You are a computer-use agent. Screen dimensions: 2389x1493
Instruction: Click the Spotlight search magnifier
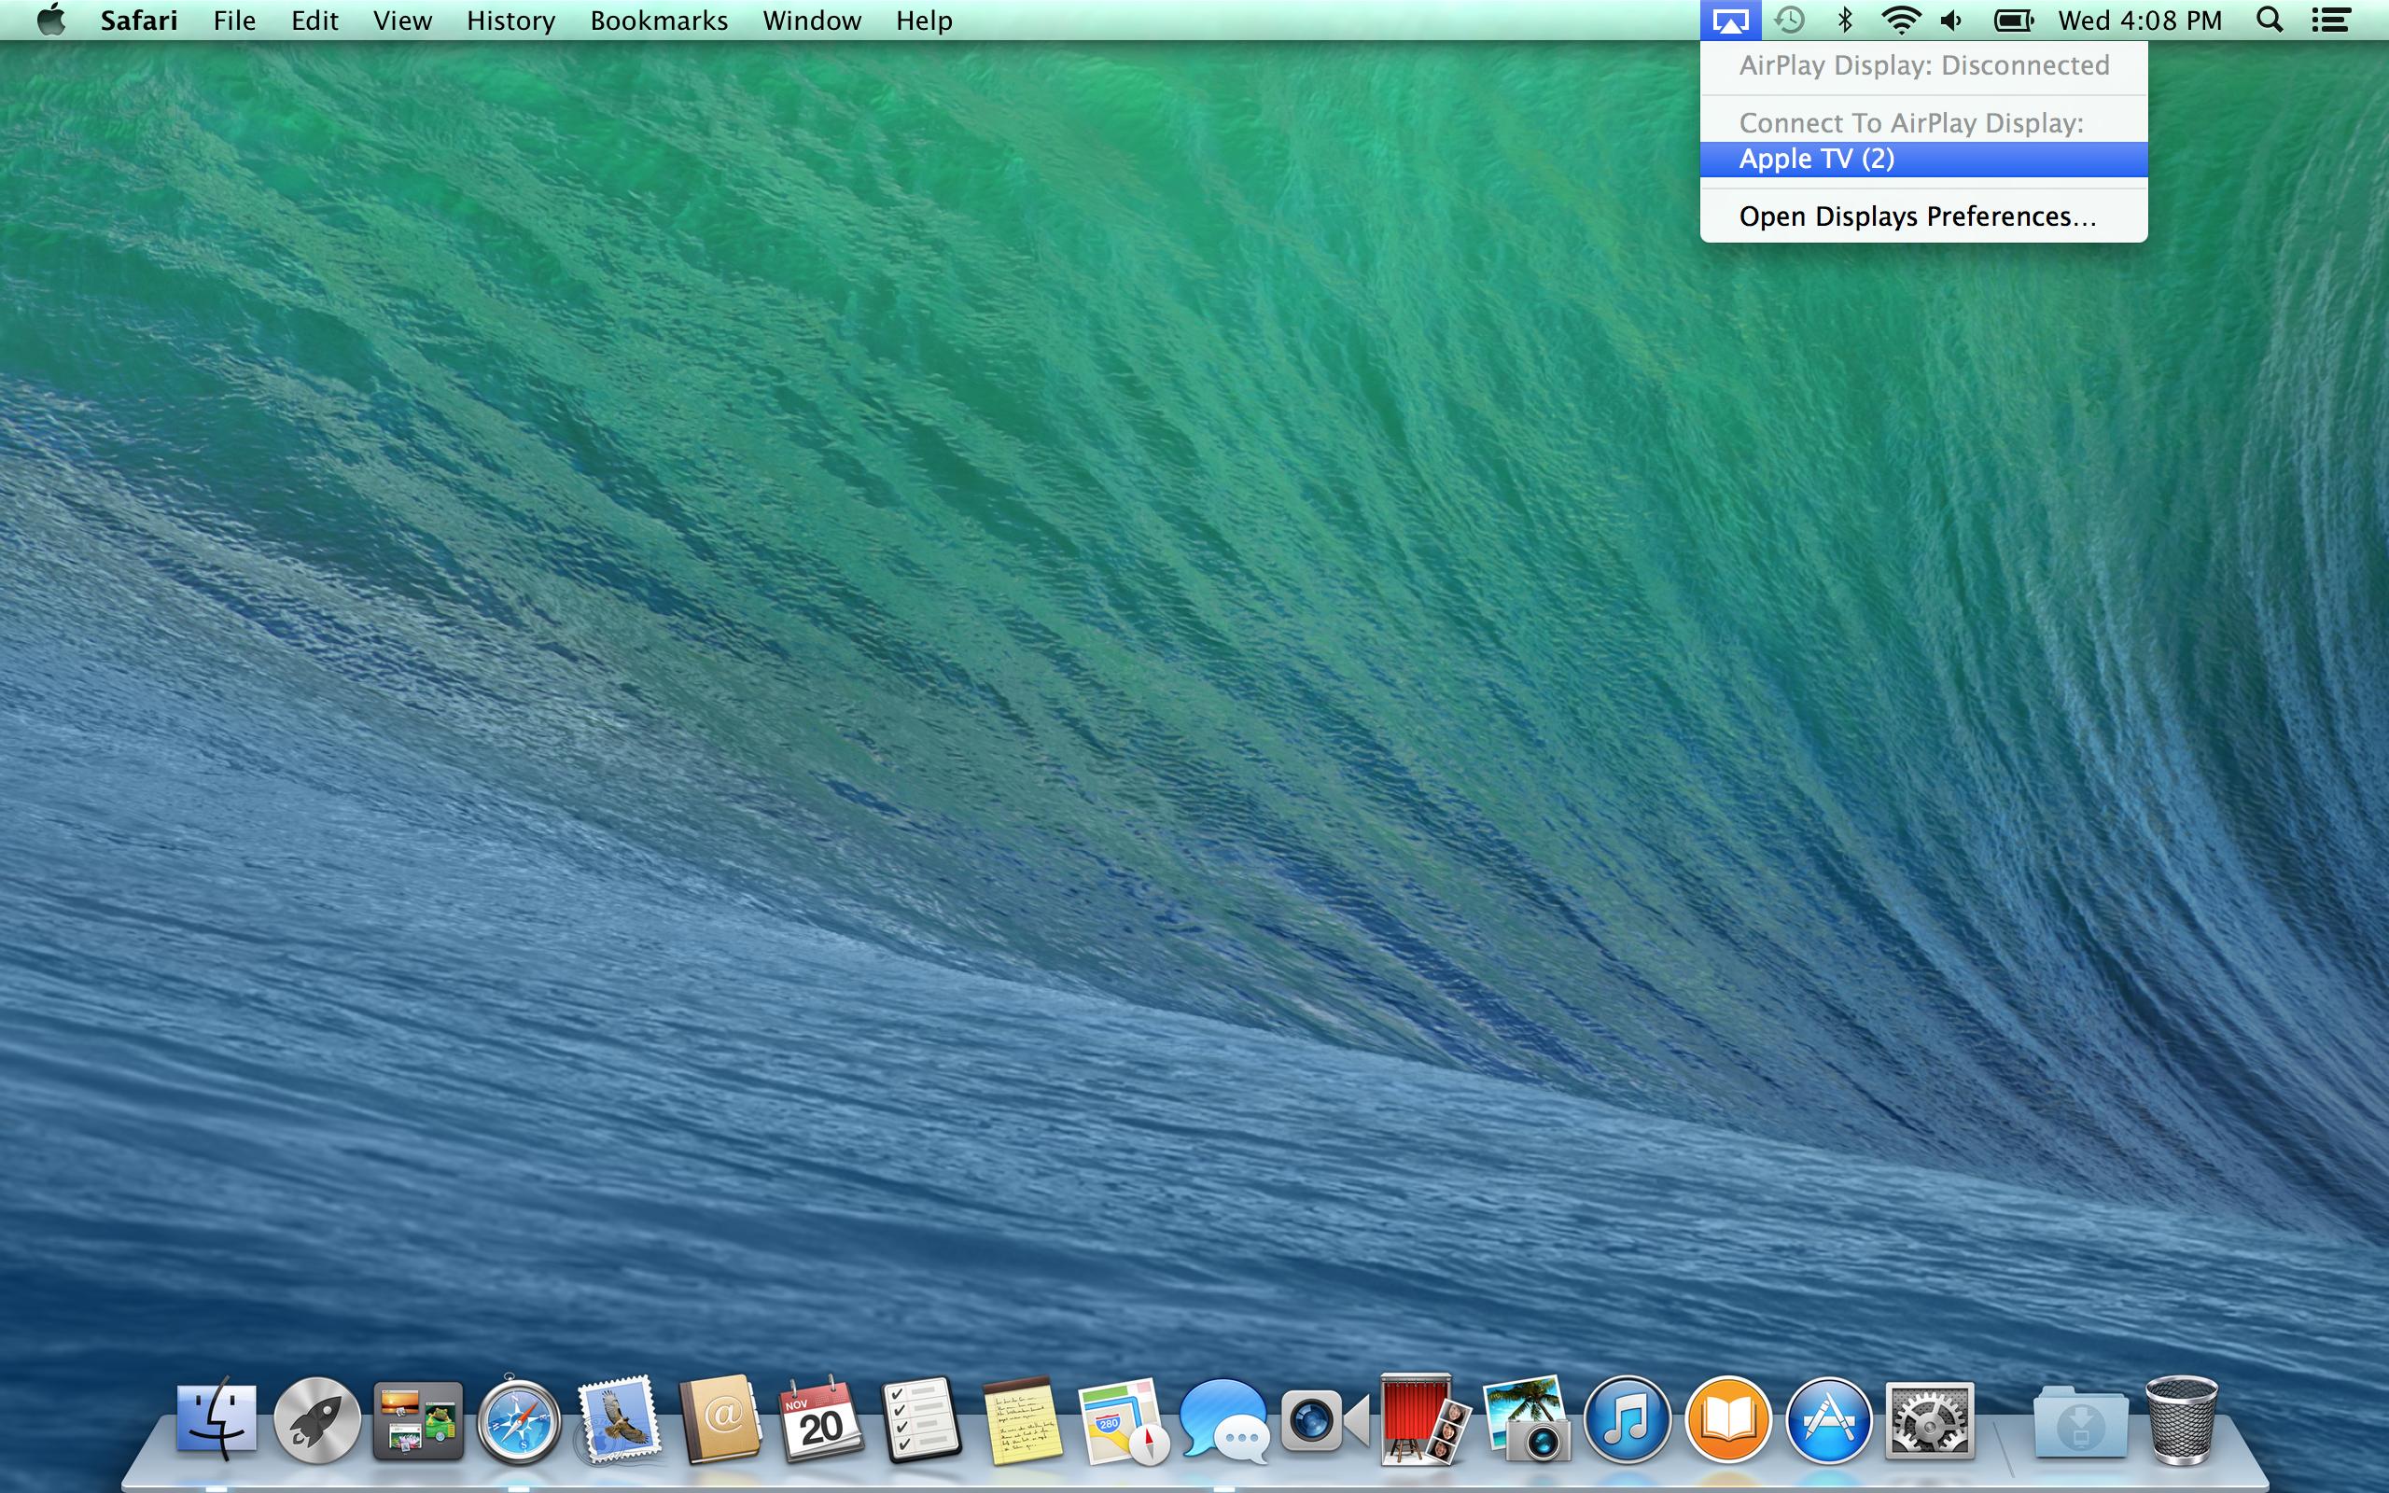click(2270, 21)
